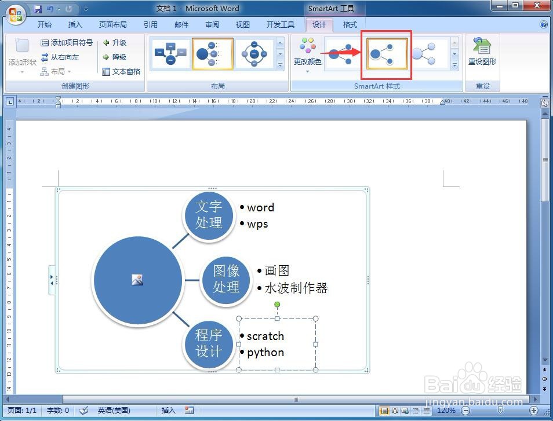Select SmartArt 设计 tab
The image size is (553, 421).
(319, 24)
